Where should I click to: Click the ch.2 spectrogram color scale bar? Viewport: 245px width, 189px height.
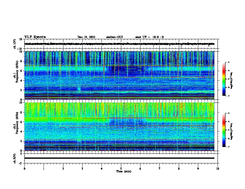[224, 130]
